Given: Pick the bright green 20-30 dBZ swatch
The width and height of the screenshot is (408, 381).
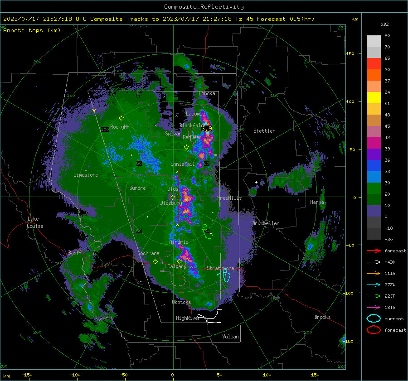Looking at the screenshot, I should tap(374, 188).
